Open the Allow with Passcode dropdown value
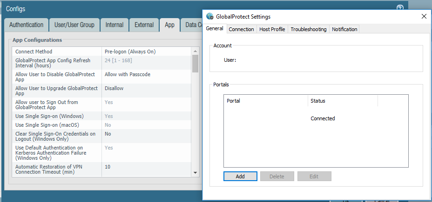This screenshot has width=432, height=202. coord(128,74)
